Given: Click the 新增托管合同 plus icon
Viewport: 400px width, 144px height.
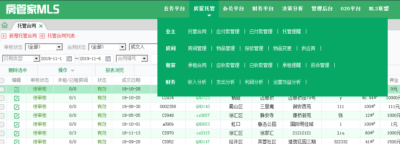Looking at the screenshot, I should (x=3, y=36).
